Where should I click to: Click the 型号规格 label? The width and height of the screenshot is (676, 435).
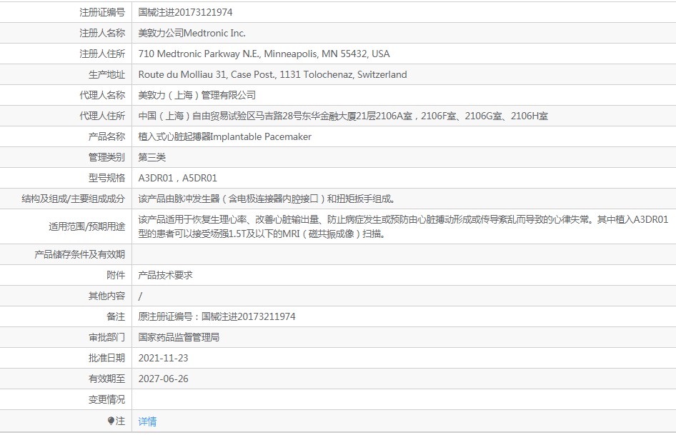click(x=106, y=178)
